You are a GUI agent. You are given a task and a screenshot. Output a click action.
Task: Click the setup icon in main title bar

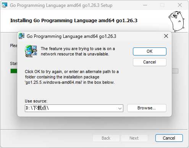tap(5, 5)
